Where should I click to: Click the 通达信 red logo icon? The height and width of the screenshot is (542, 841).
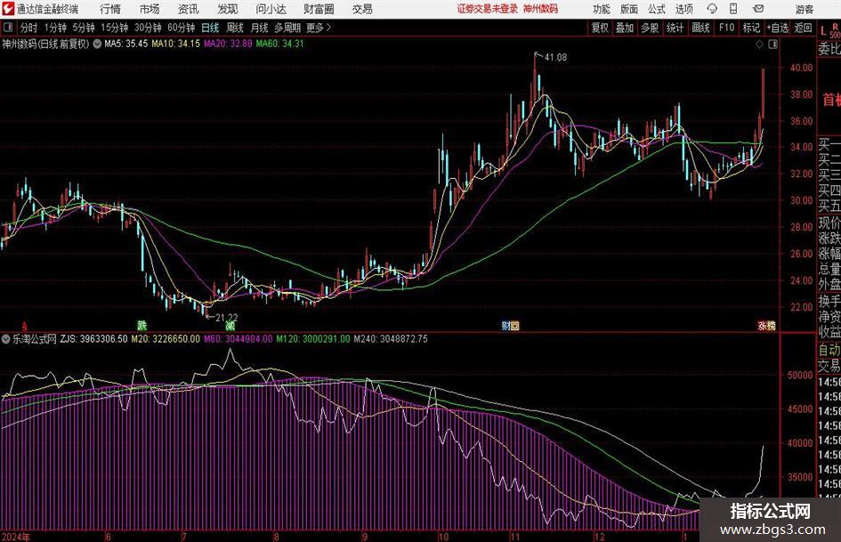(8, 9)
